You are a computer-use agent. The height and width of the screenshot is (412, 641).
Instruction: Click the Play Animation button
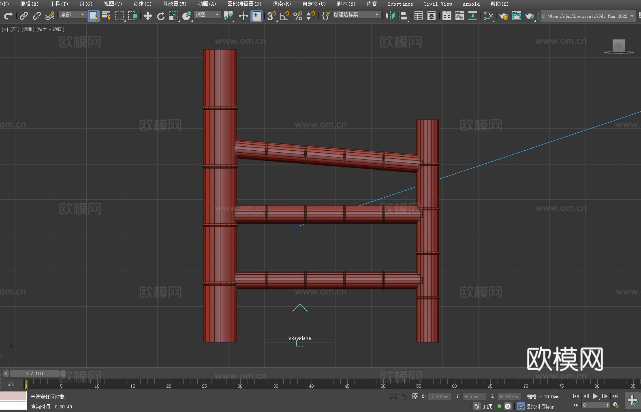[x=595, y=396]
